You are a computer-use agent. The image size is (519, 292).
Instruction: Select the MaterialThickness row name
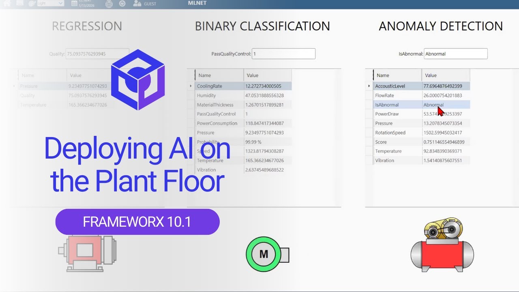215,105
